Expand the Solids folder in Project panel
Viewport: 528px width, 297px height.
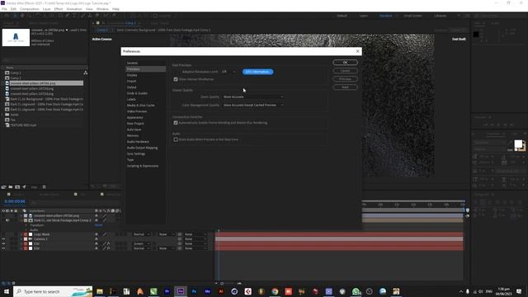point(2,115)
